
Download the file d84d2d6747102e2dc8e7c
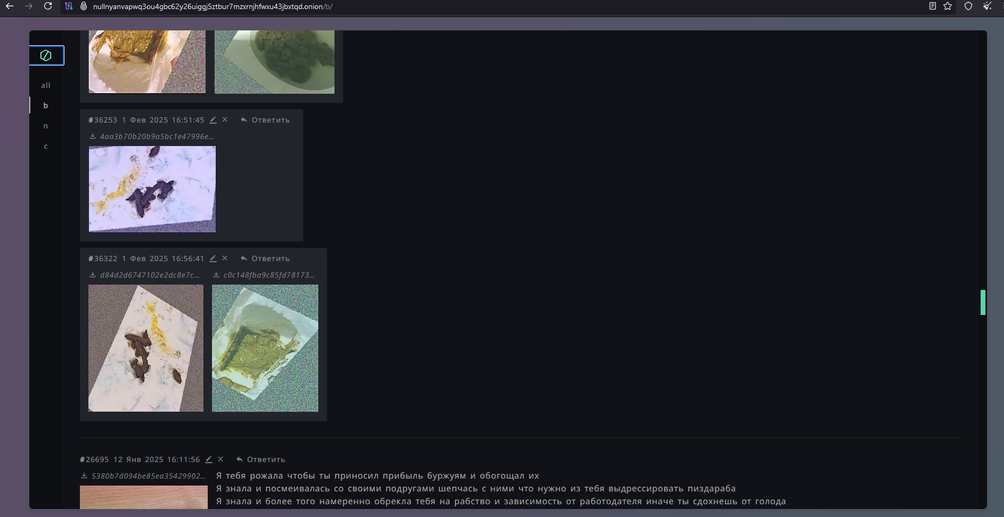click(x=93, y=275)
